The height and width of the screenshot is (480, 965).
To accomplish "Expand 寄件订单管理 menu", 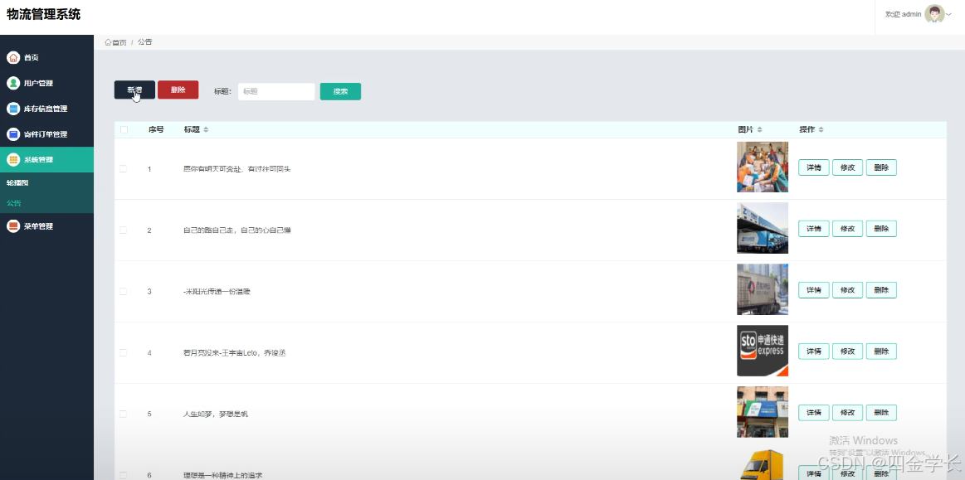I will click(46, 134).
